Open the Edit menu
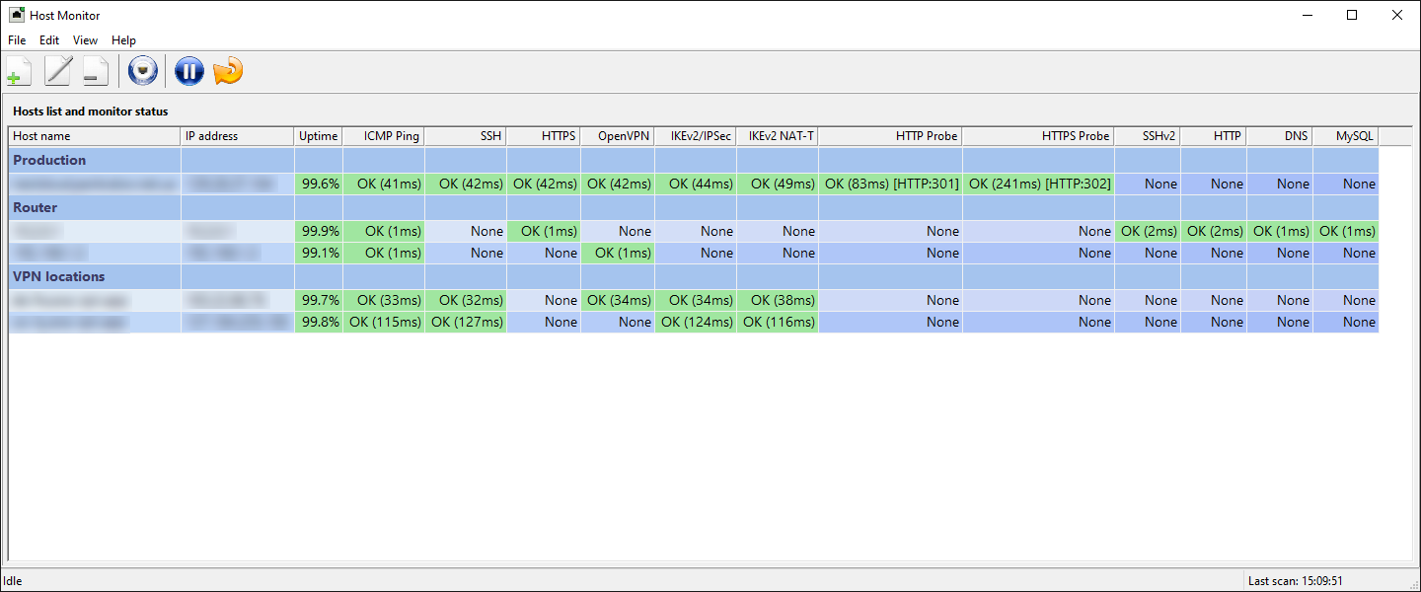Viewport: 1421px width, 592px height. click(49, 40)
